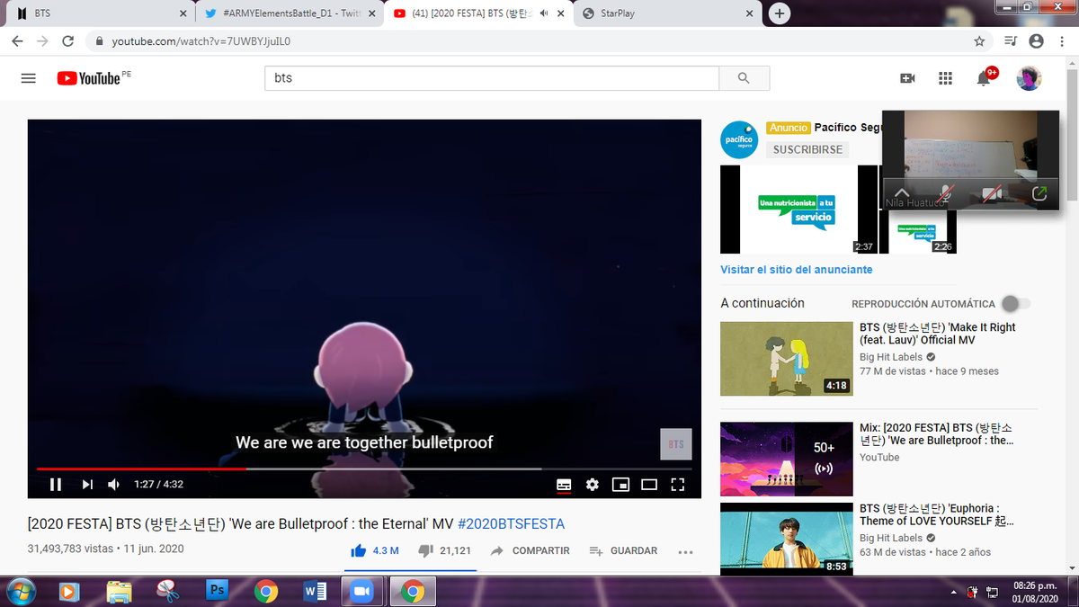Reload the page
The height and width of the screenshot is (607, 1079).
click(68, 41)
